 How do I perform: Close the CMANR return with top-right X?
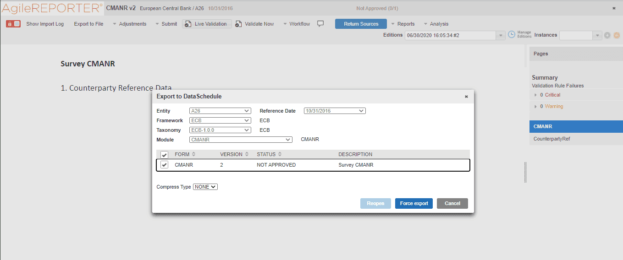pos(614,8)
